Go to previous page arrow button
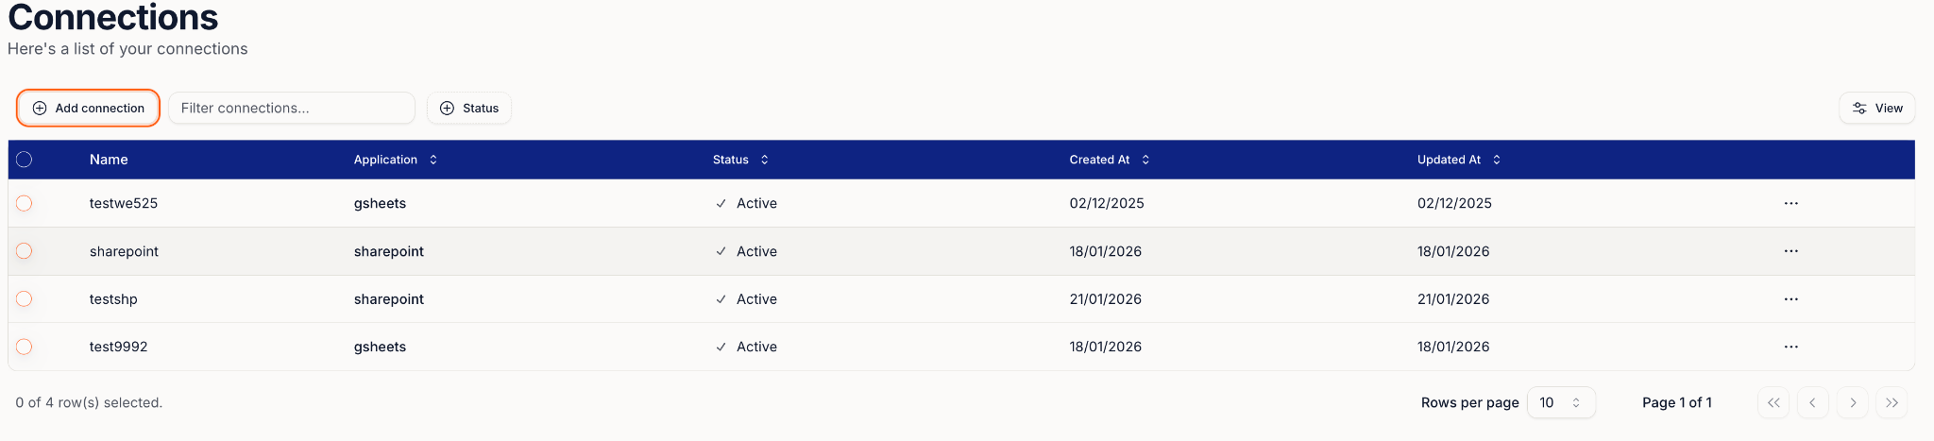Image resolution: width=1934 pixels, height=441 pixels. [1812, 402]
